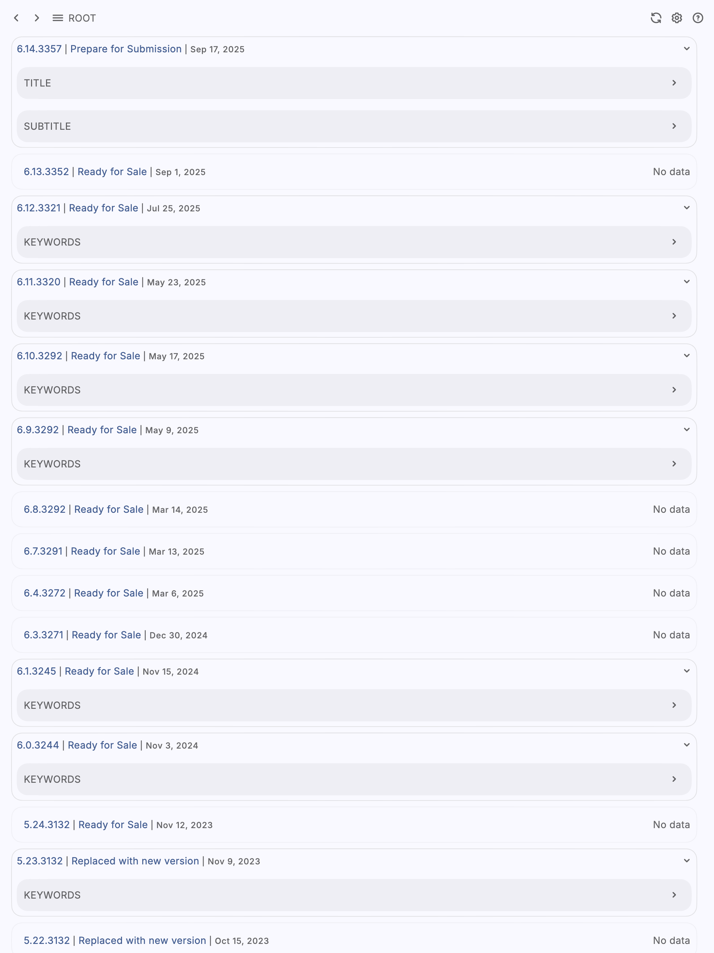Collapse the 6.14.3357 version section
Viewport: 714px width, 953px height.
click(x=686, y=49)
